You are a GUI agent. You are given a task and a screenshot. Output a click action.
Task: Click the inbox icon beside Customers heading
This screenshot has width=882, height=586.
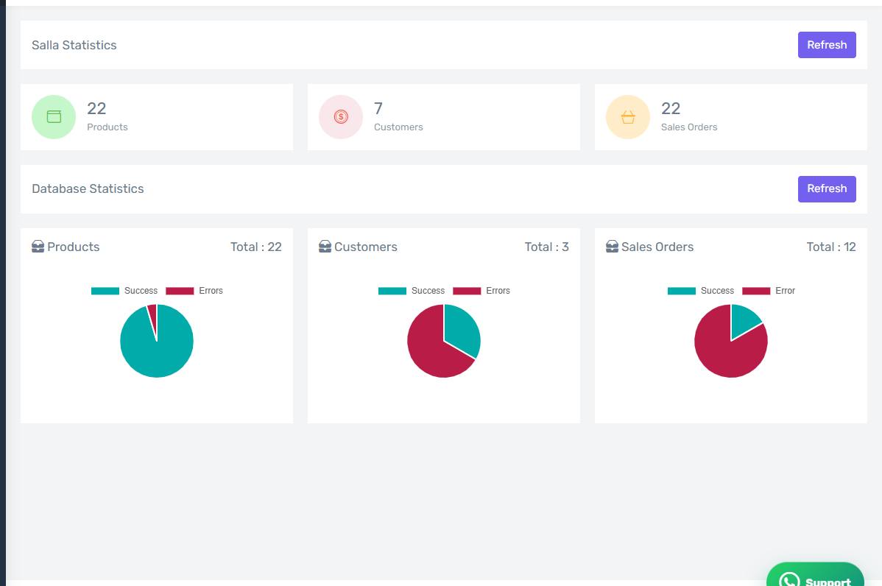[325, 247]
